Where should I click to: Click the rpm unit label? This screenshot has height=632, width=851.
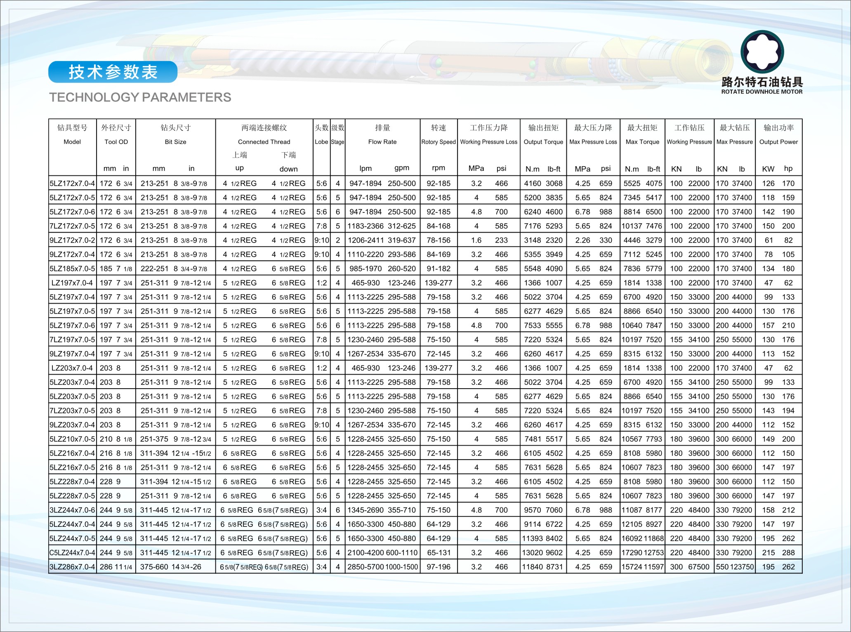coord(438,168)
